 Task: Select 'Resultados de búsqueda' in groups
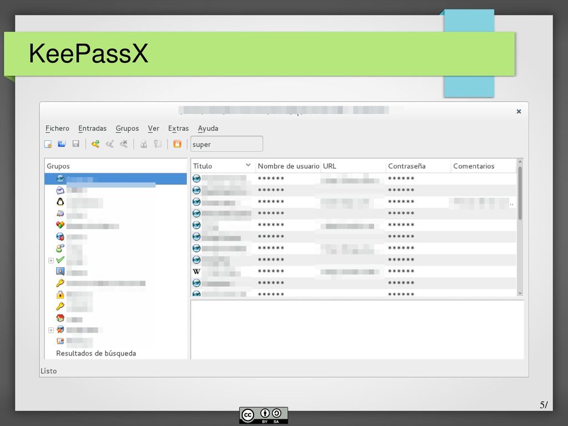pos(96,353)
